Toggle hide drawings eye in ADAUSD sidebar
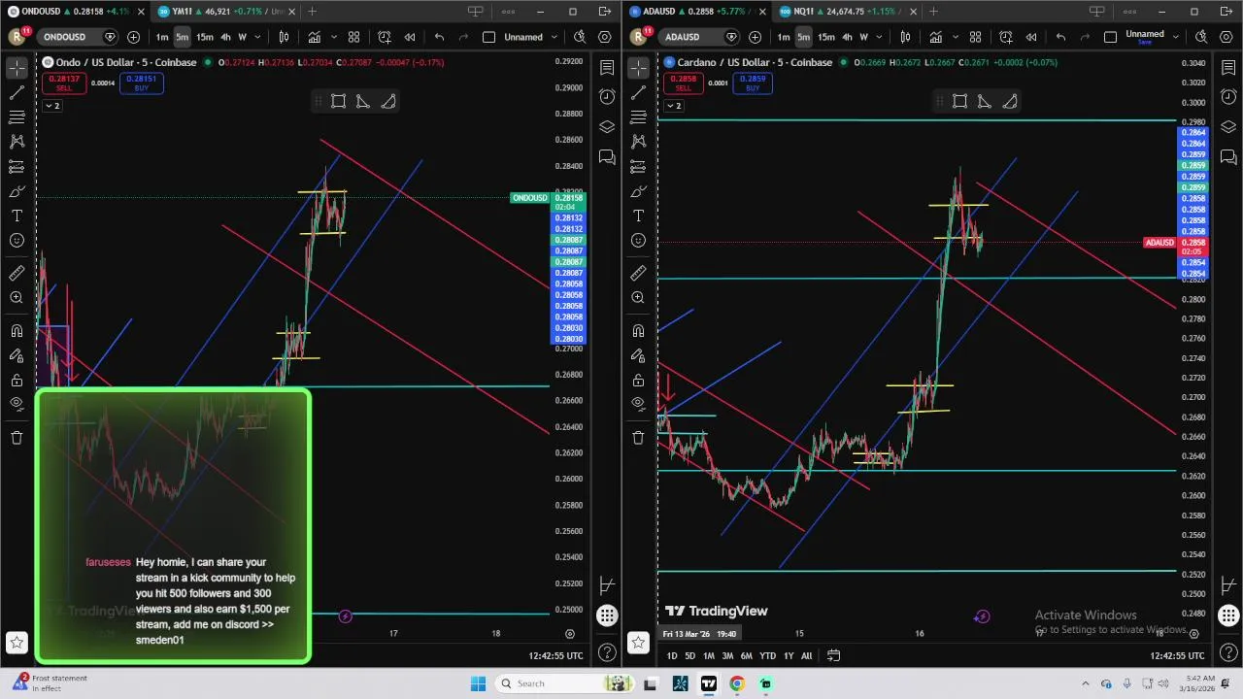The width and height of the screenshot is (1243, 699). [638, 404]
